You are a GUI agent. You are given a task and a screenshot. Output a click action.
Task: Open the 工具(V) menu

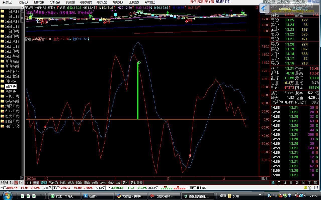pyautogui.click(x=134, y=2)
